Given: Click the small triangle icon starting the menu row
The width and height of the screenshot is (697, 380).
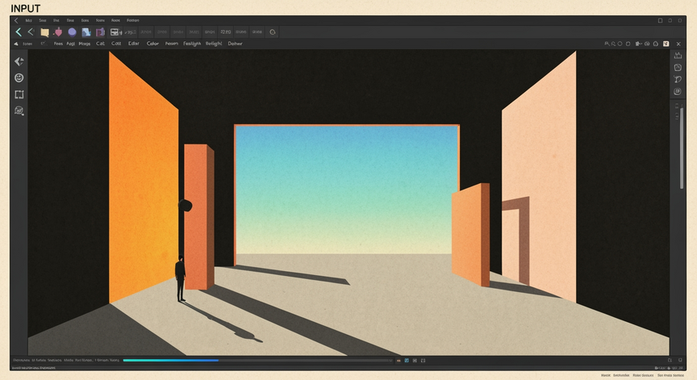Looking at the screenshot, I should pyautogui.click(x=16, y=44).
